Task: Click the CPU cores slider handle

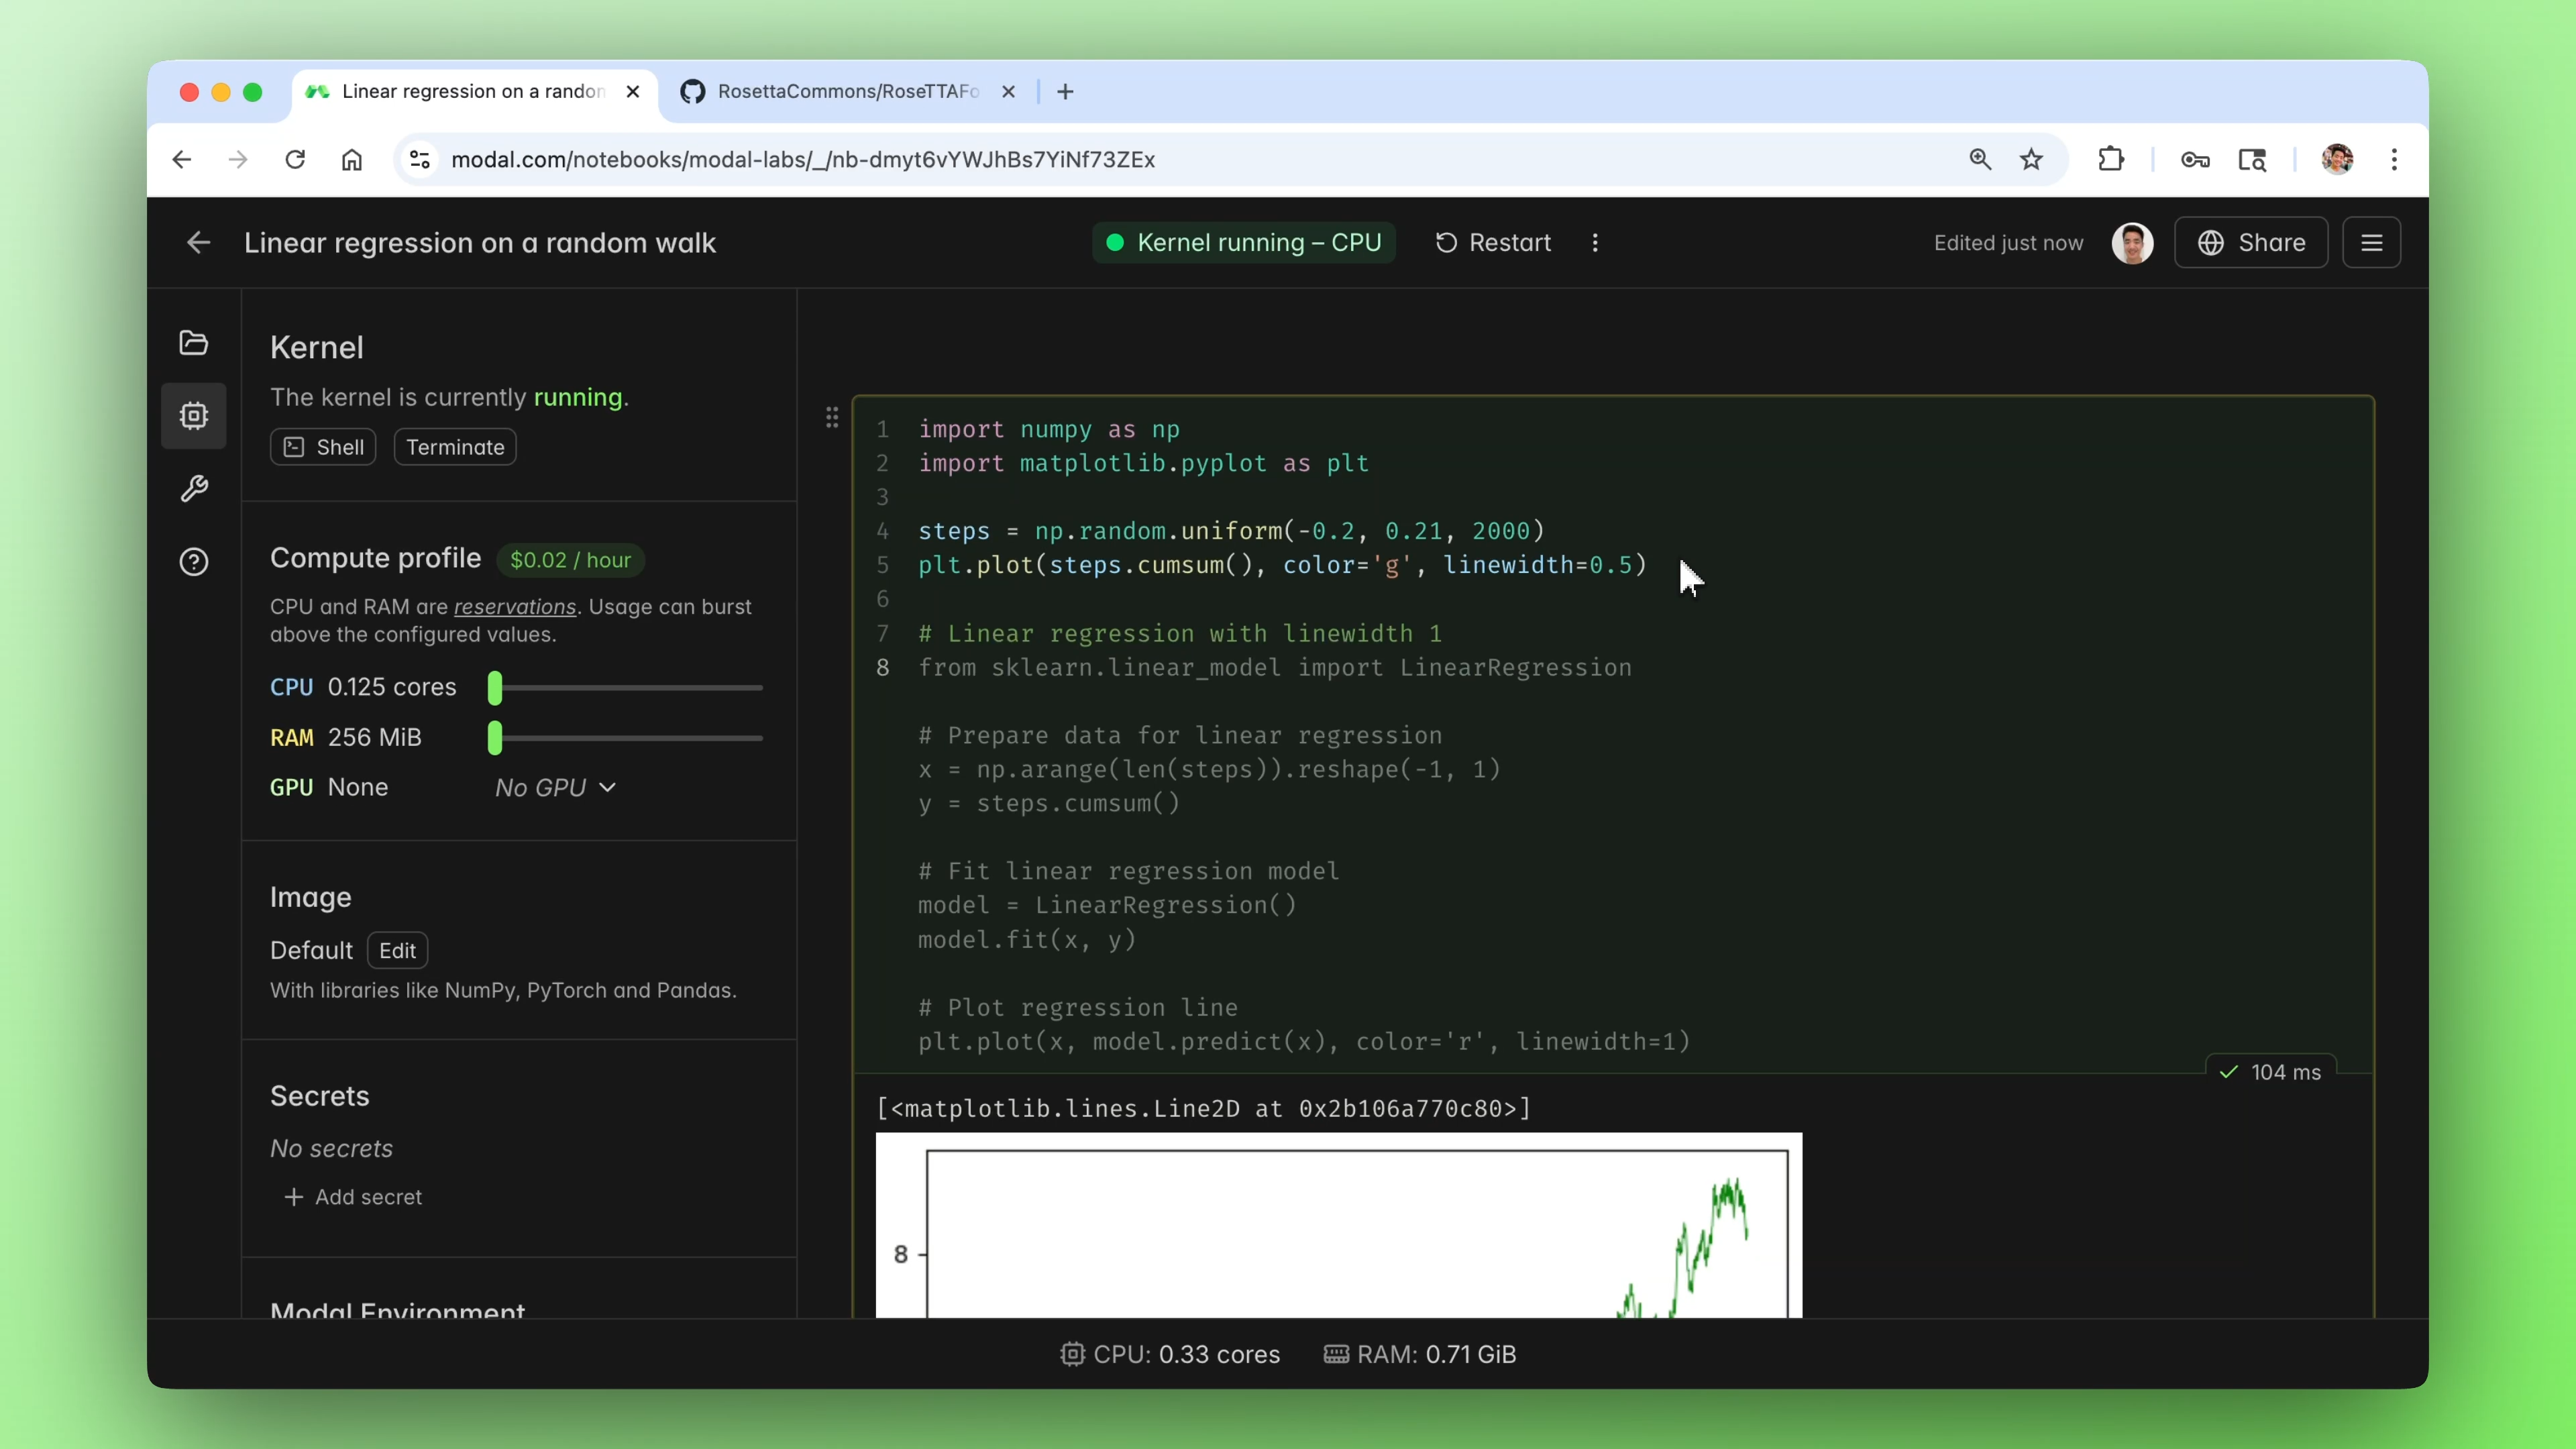Action: coord(495,688)
